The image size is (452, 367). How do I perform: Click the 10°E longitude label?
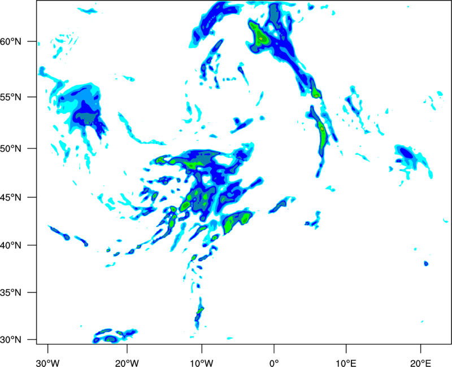(x=346, y=363)
